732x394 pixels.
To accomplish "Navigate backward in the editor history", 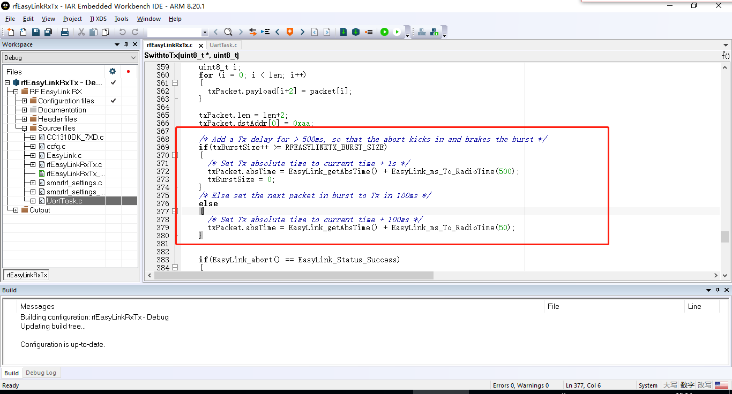I will click(x=315, y=32).
